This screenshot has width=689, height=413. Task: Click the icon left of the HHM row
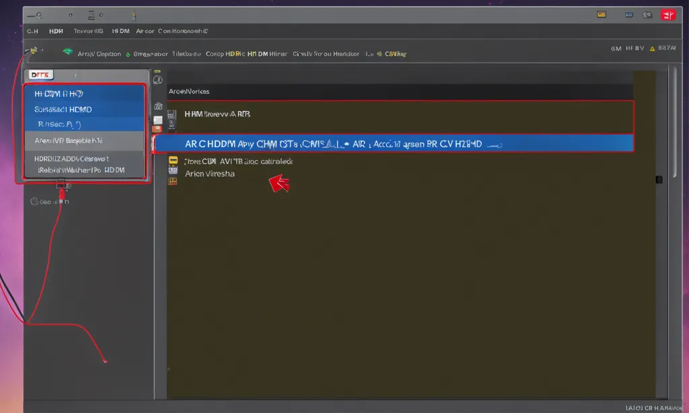coord(171,114)
